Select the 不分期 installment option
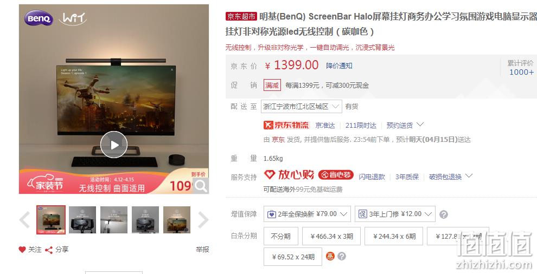 click(x=281, y=236)
